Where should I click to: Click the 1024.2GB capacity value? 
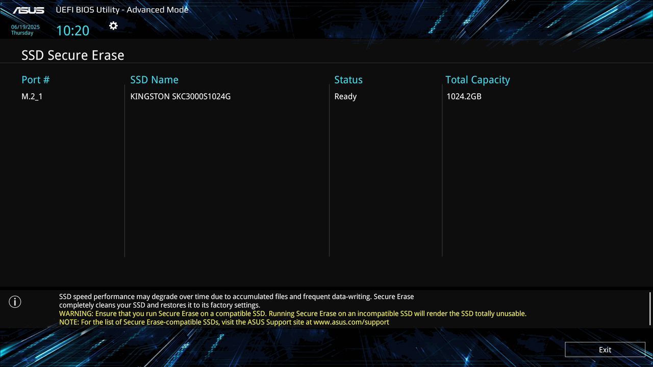tap(464, 96)
